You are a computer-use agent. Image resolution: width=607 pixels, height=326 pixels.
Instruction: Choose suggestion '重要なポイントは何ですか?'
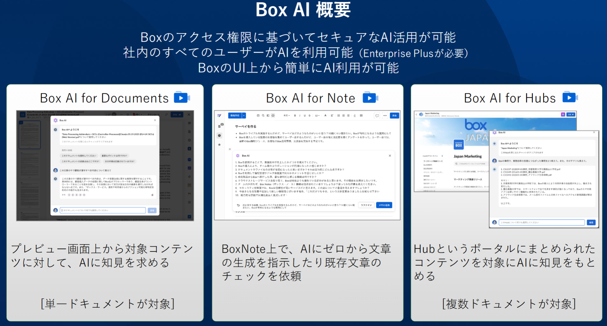click(x=115, y=156)
